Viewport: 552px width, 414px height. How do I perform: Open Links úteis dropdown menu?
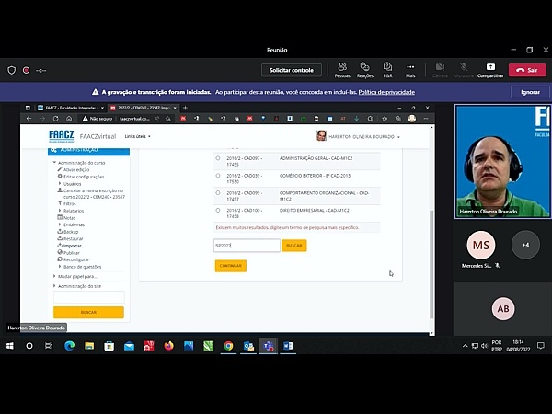pos(137,136)
